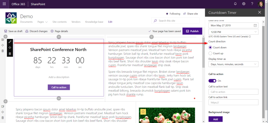Image resolution: width=268 pixels, height=123 pixels.
Task: Open the settings gear in top bar
Action: point(244,4)
